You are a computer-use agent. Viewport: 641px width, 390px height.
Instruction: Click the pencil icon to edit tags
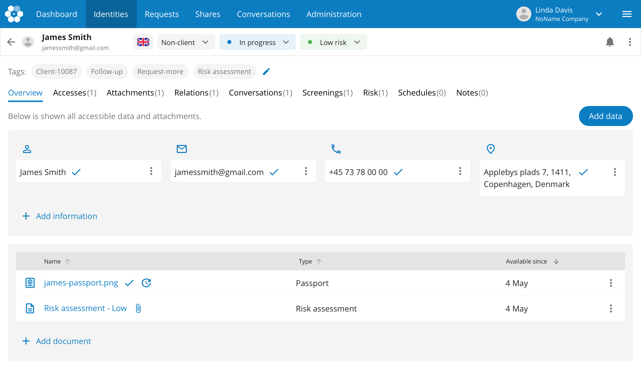click(x=266, y=71)
